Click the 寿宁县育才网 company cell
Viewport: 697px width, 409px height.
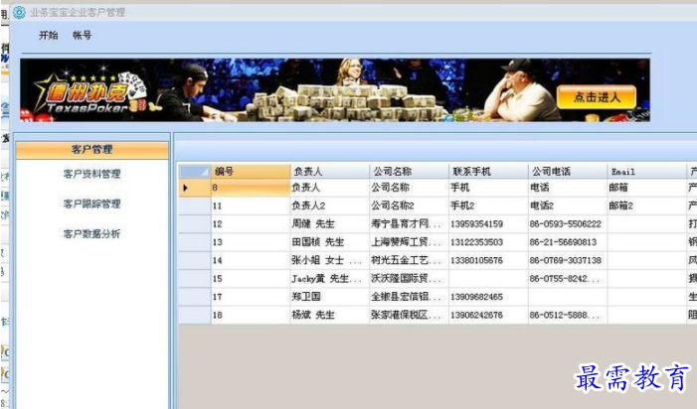pos(409,224)
